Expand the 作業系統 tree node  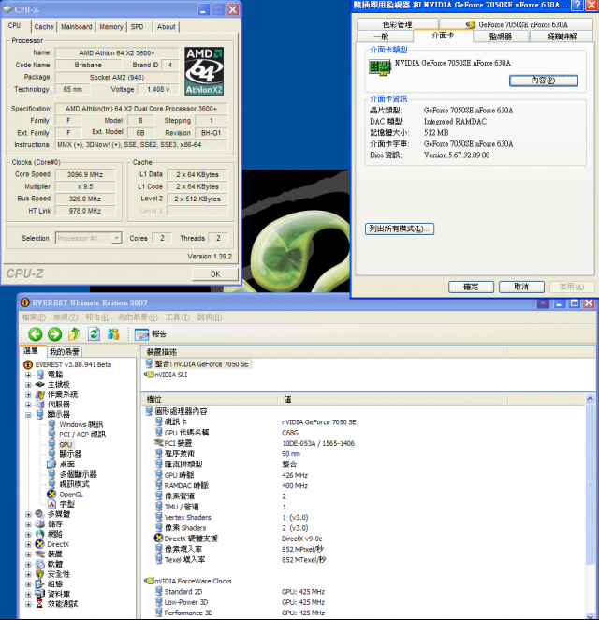click(x=28, y=394)
